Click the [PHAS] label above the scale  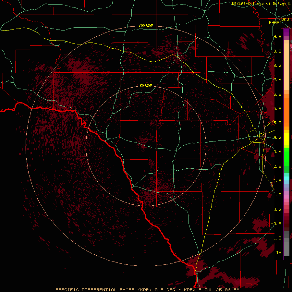(x=274, y=22)
